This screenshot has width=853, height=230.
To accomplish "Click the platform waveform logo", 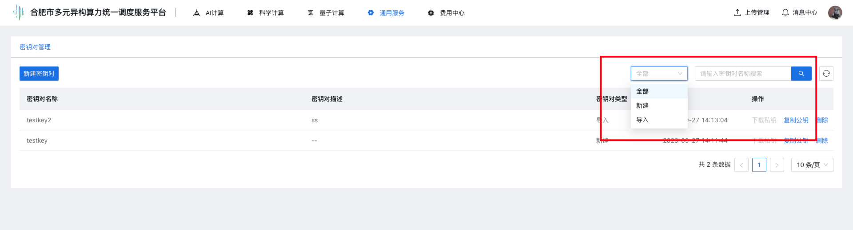I will click(19, 12).
